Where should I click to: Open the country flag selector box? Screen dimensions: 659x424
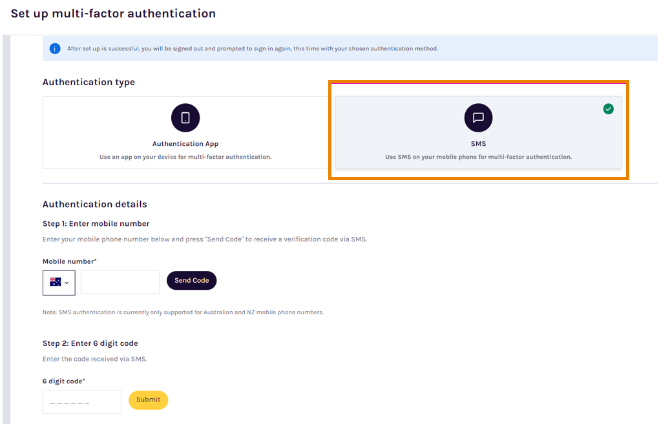tap(59, 283)
